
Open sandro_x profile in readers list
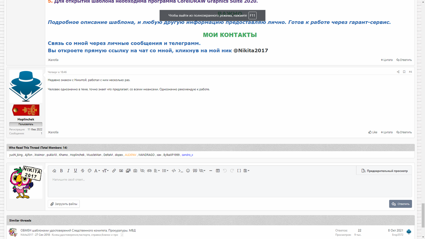pos(187,155)
